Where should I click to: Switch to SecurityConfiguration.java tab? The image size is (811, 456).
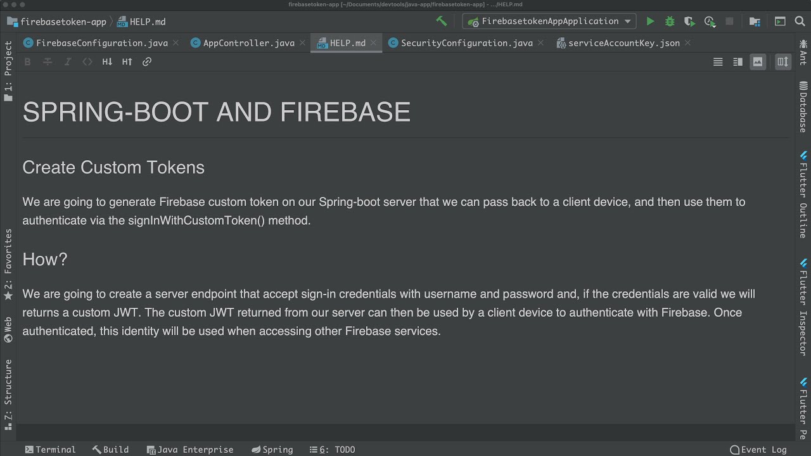[467, 43]
